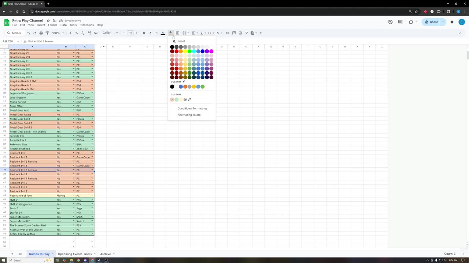
Task: Click the fill color bucket icon
Action: click(171, 33)
